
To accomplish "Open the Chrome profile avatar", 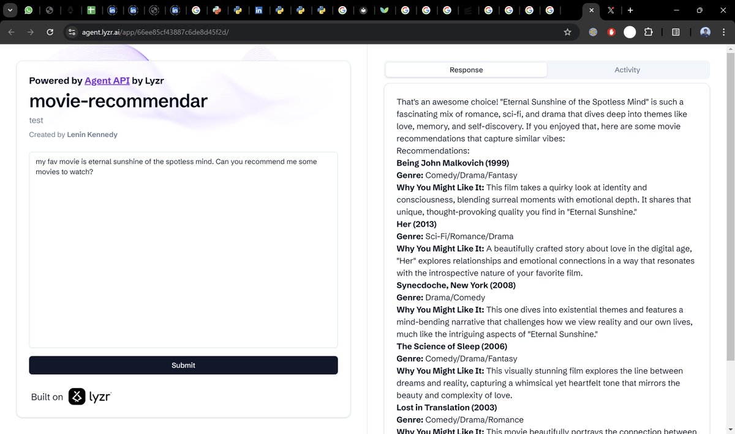I will coord(705,32).
